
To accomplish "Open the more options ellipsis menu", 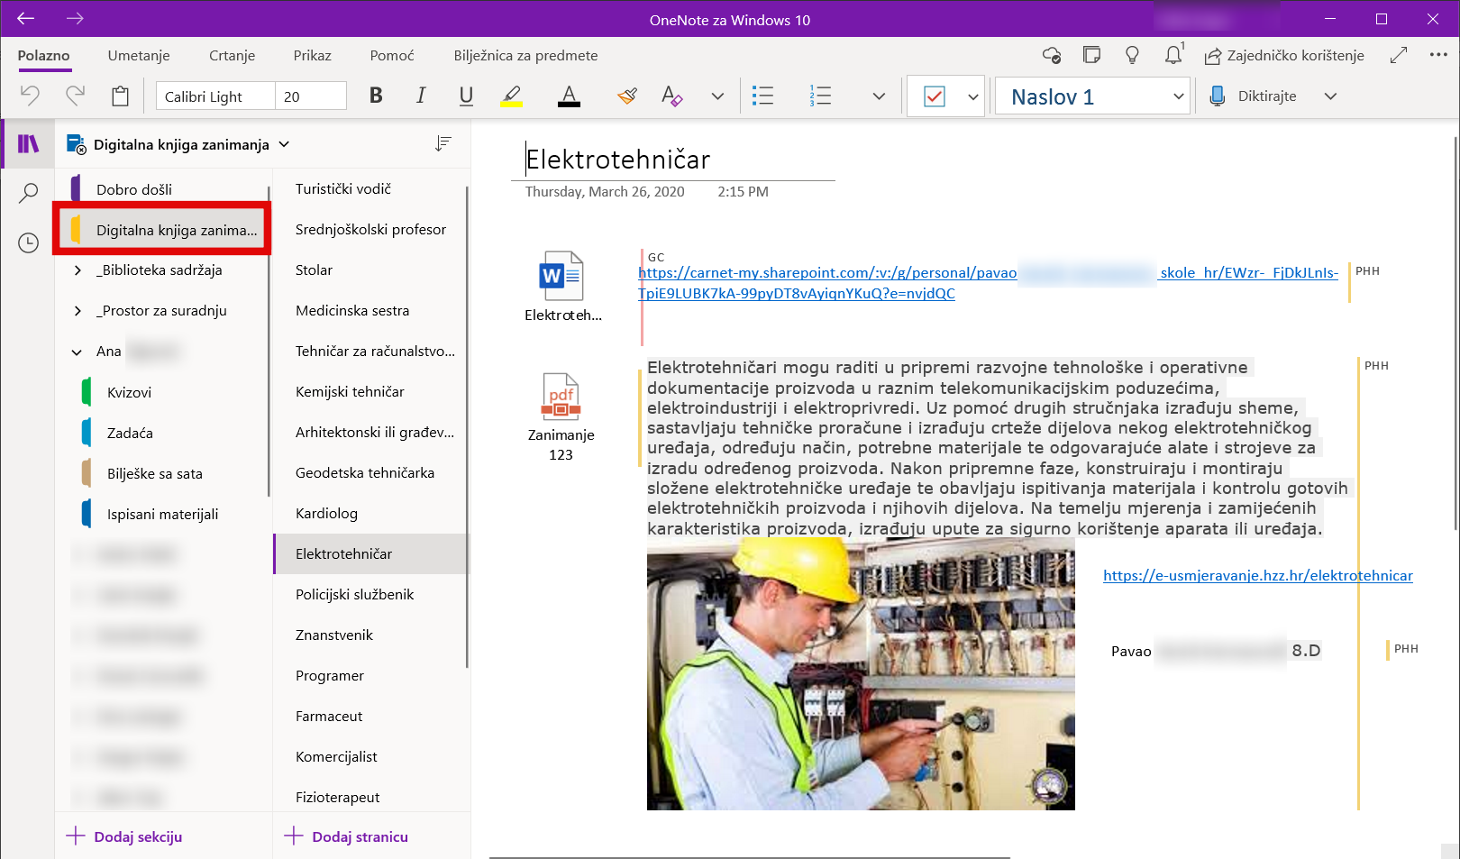I will coord(1438,55).
